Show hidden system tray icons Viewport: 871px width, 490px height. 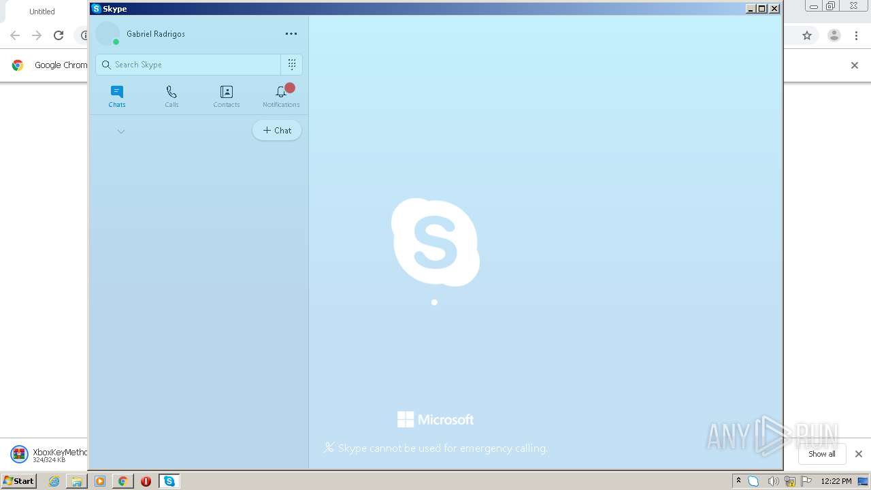(738, 481)
